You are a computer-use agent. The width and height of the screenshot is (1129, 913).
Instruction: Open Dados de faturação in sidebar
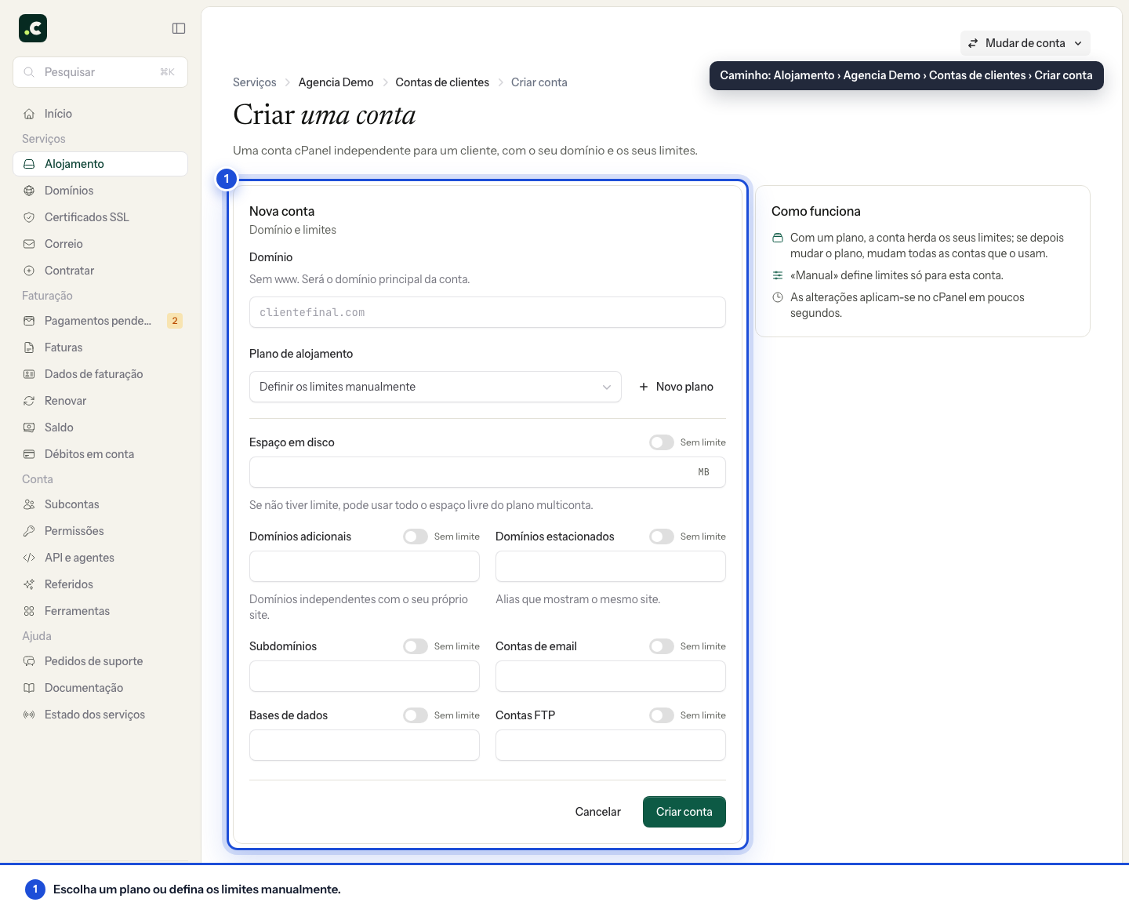[x=100, y=374]
